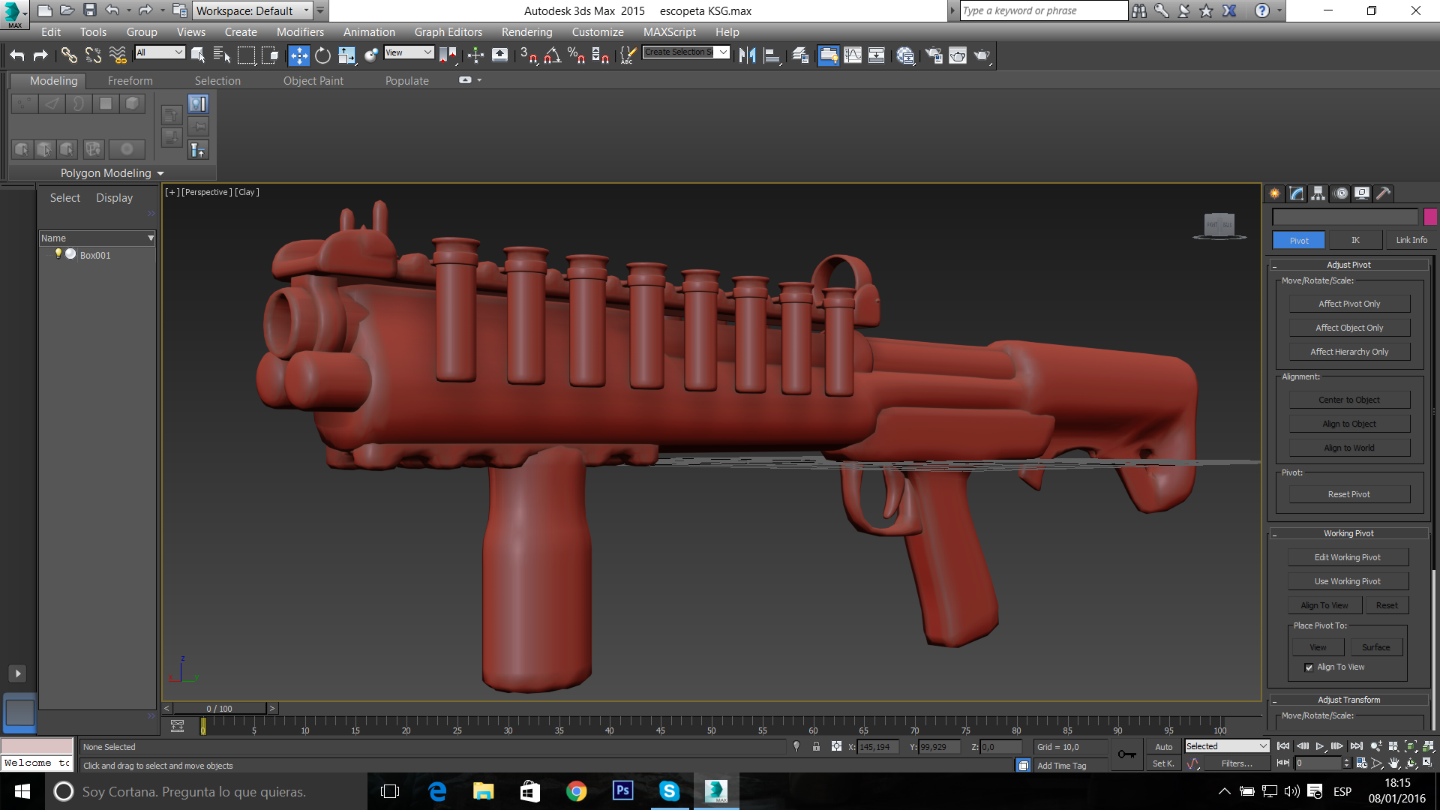Click the Render Production teapot icon
Image resolution: width=1440 pixels, height=810 pixels.
(x=982, y=55)
